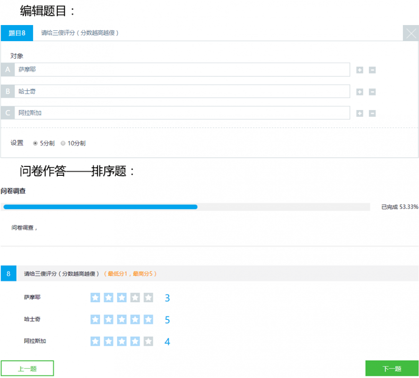Rate 哈士奇 five stars

148,319
